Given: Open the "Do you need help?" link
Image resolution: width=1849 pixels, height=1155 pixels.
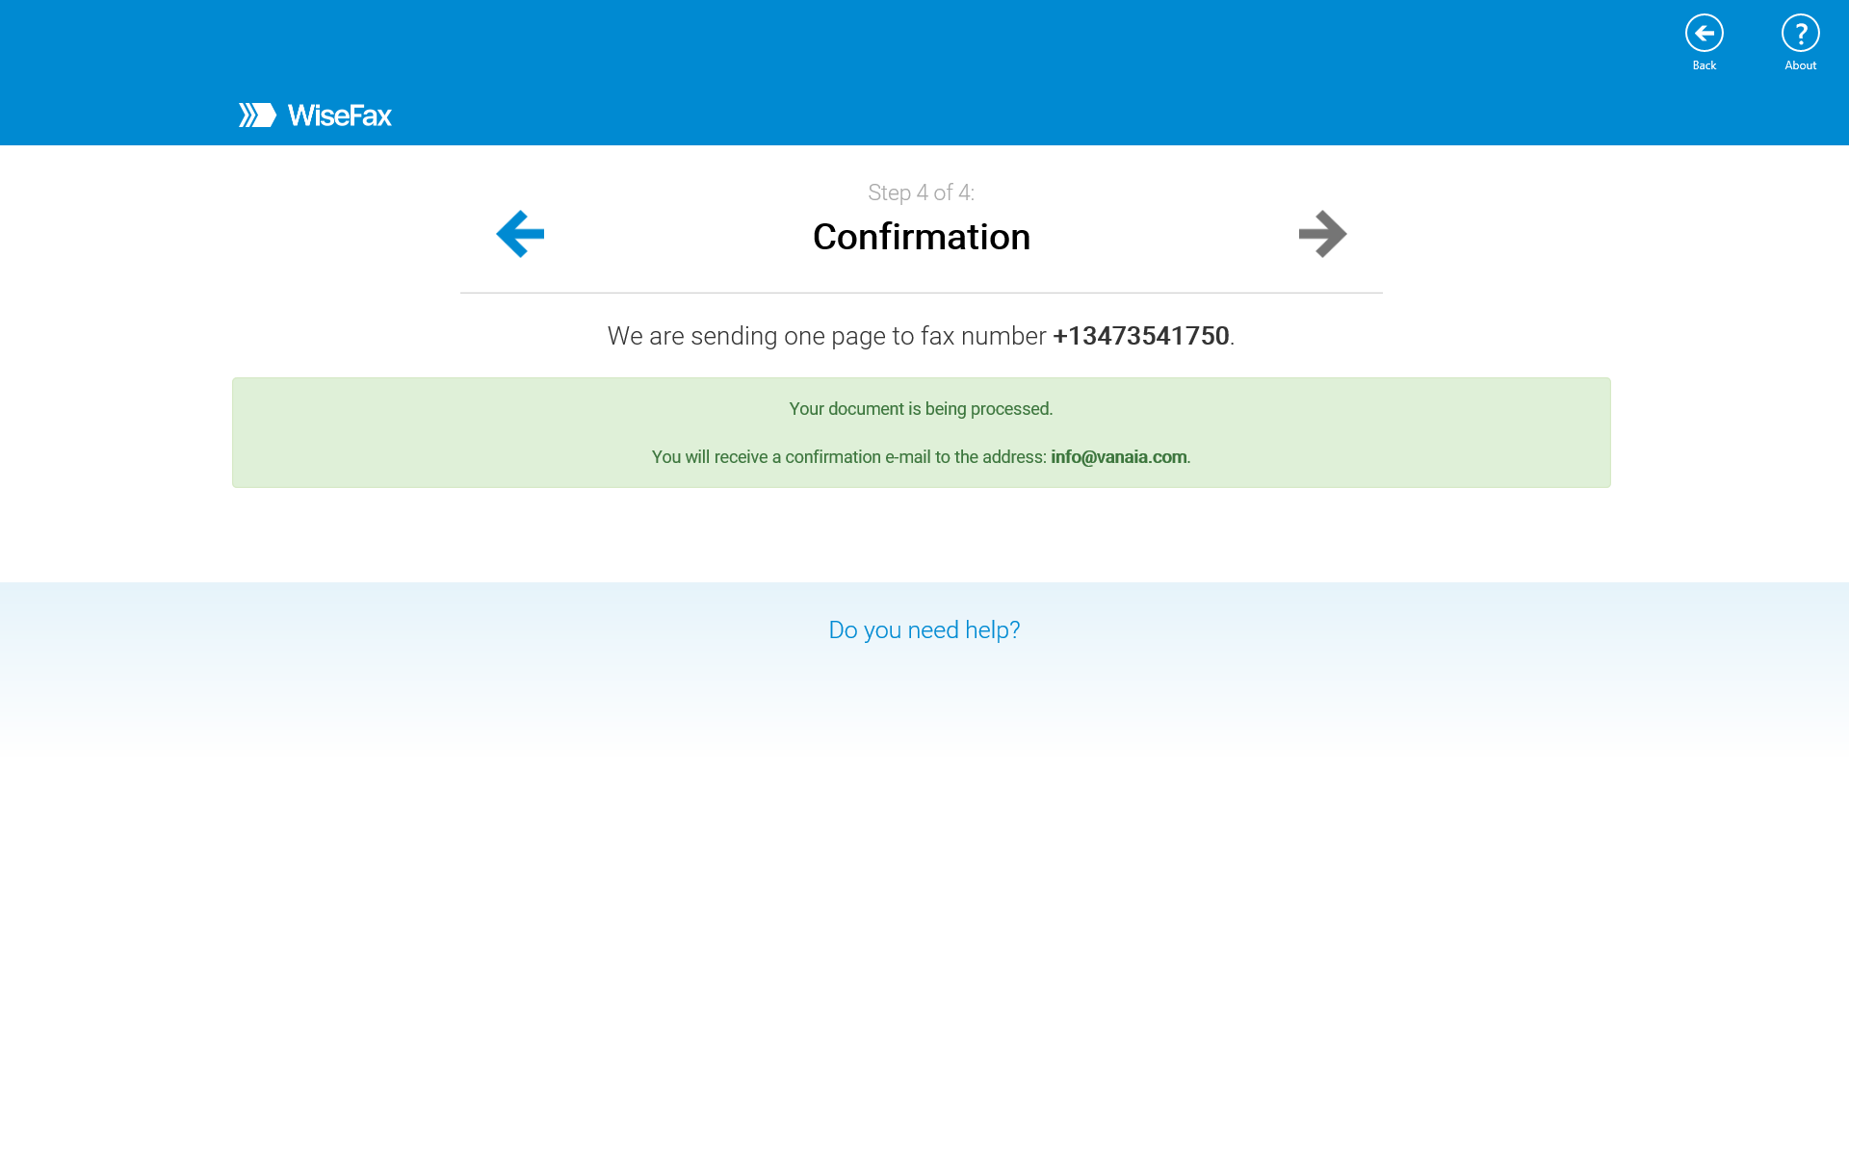Looking at the screenshot, I should [x=924, y=629].
